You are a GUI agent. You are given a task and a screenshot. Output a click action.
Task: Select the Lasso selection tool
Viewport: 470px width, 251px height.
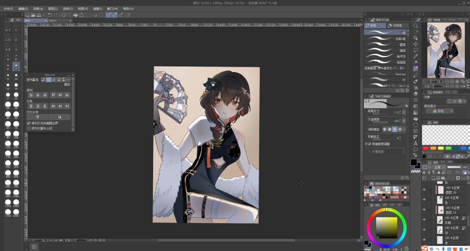coord(416,50)
